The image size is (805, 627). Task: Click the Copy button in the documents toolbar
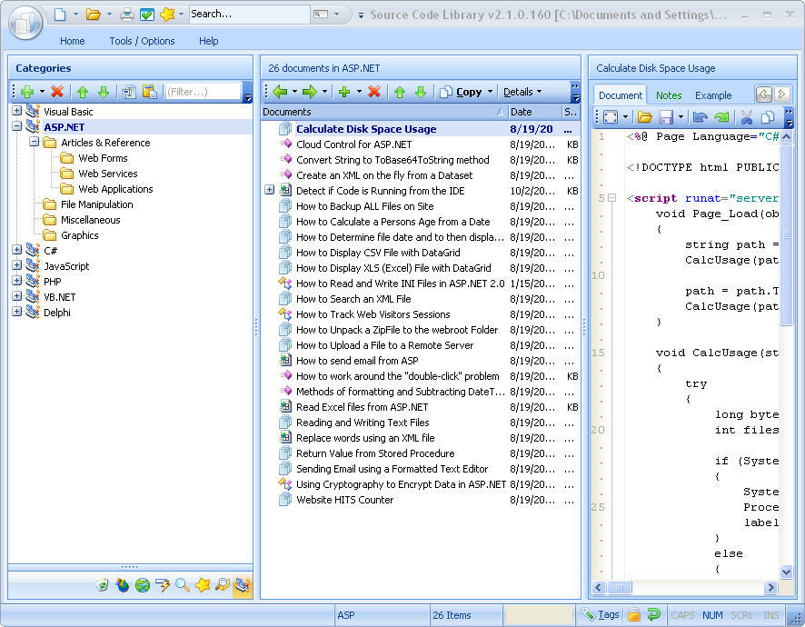coord(468,91)
